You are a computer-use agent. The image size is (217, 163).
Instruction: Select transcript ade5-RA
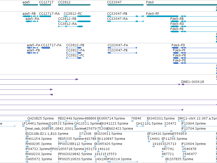pyautogui.click(x=32, y=21)
